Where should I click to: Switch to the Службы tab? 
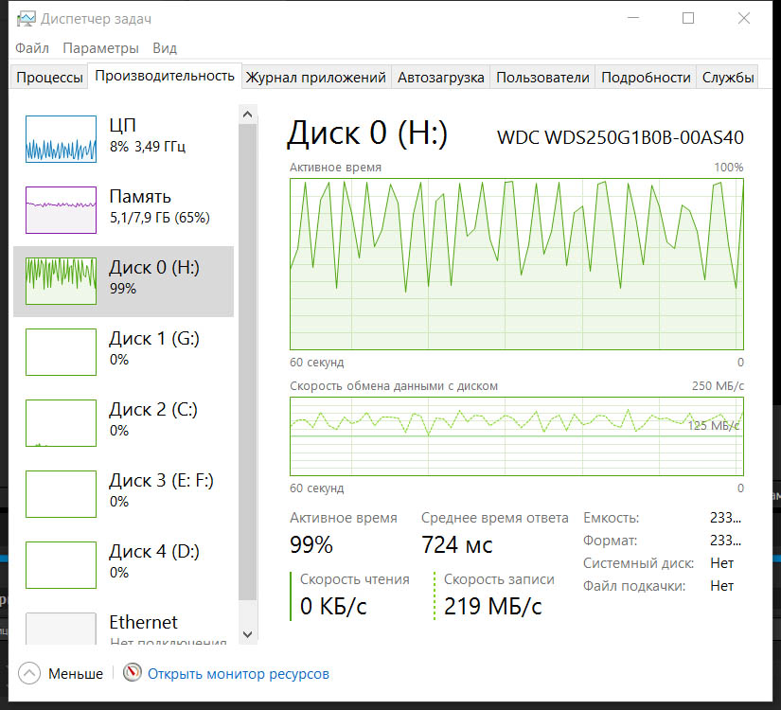coord(728,78)
